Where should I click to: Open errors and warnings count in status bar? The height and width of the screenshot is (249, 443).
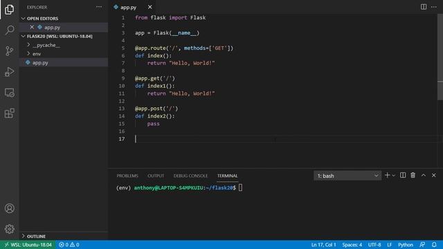(x=69, y=244)
